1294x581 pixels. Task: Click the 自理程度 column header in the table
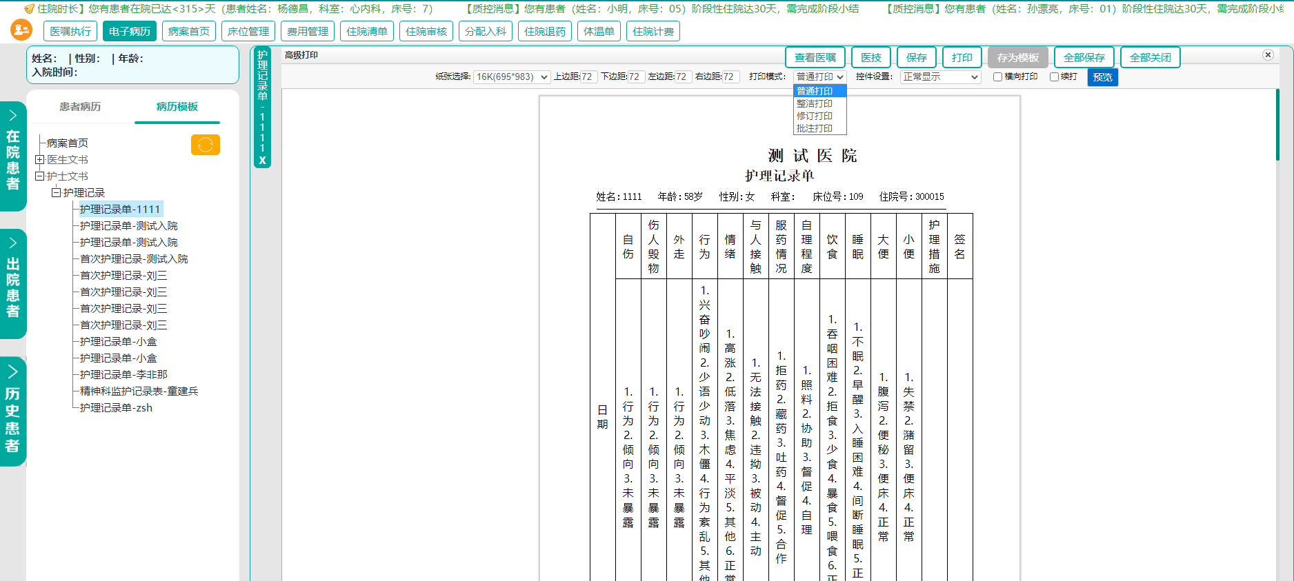pos(807,247)
